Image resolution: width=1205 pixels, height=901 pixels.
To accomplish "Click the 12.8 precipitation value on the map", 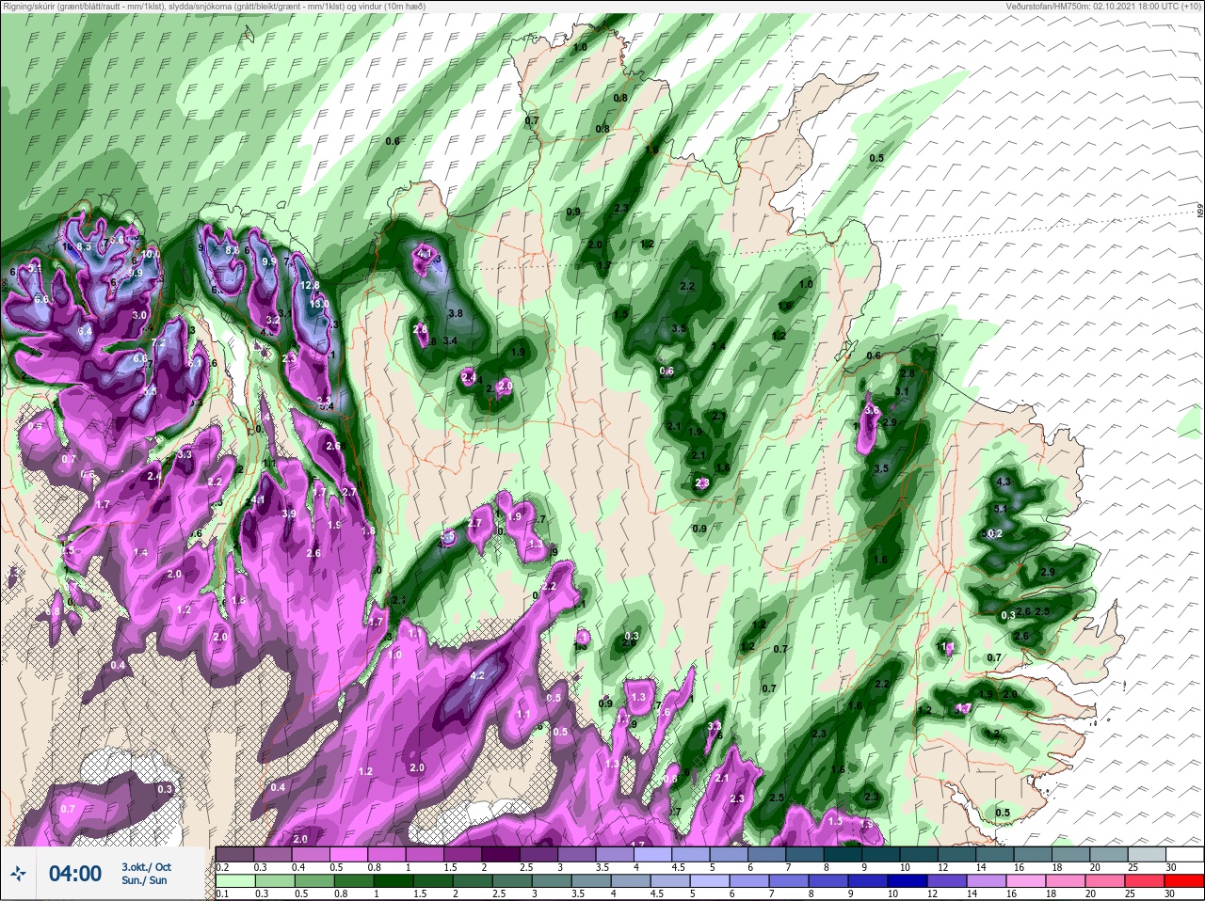I will point(310,285).
